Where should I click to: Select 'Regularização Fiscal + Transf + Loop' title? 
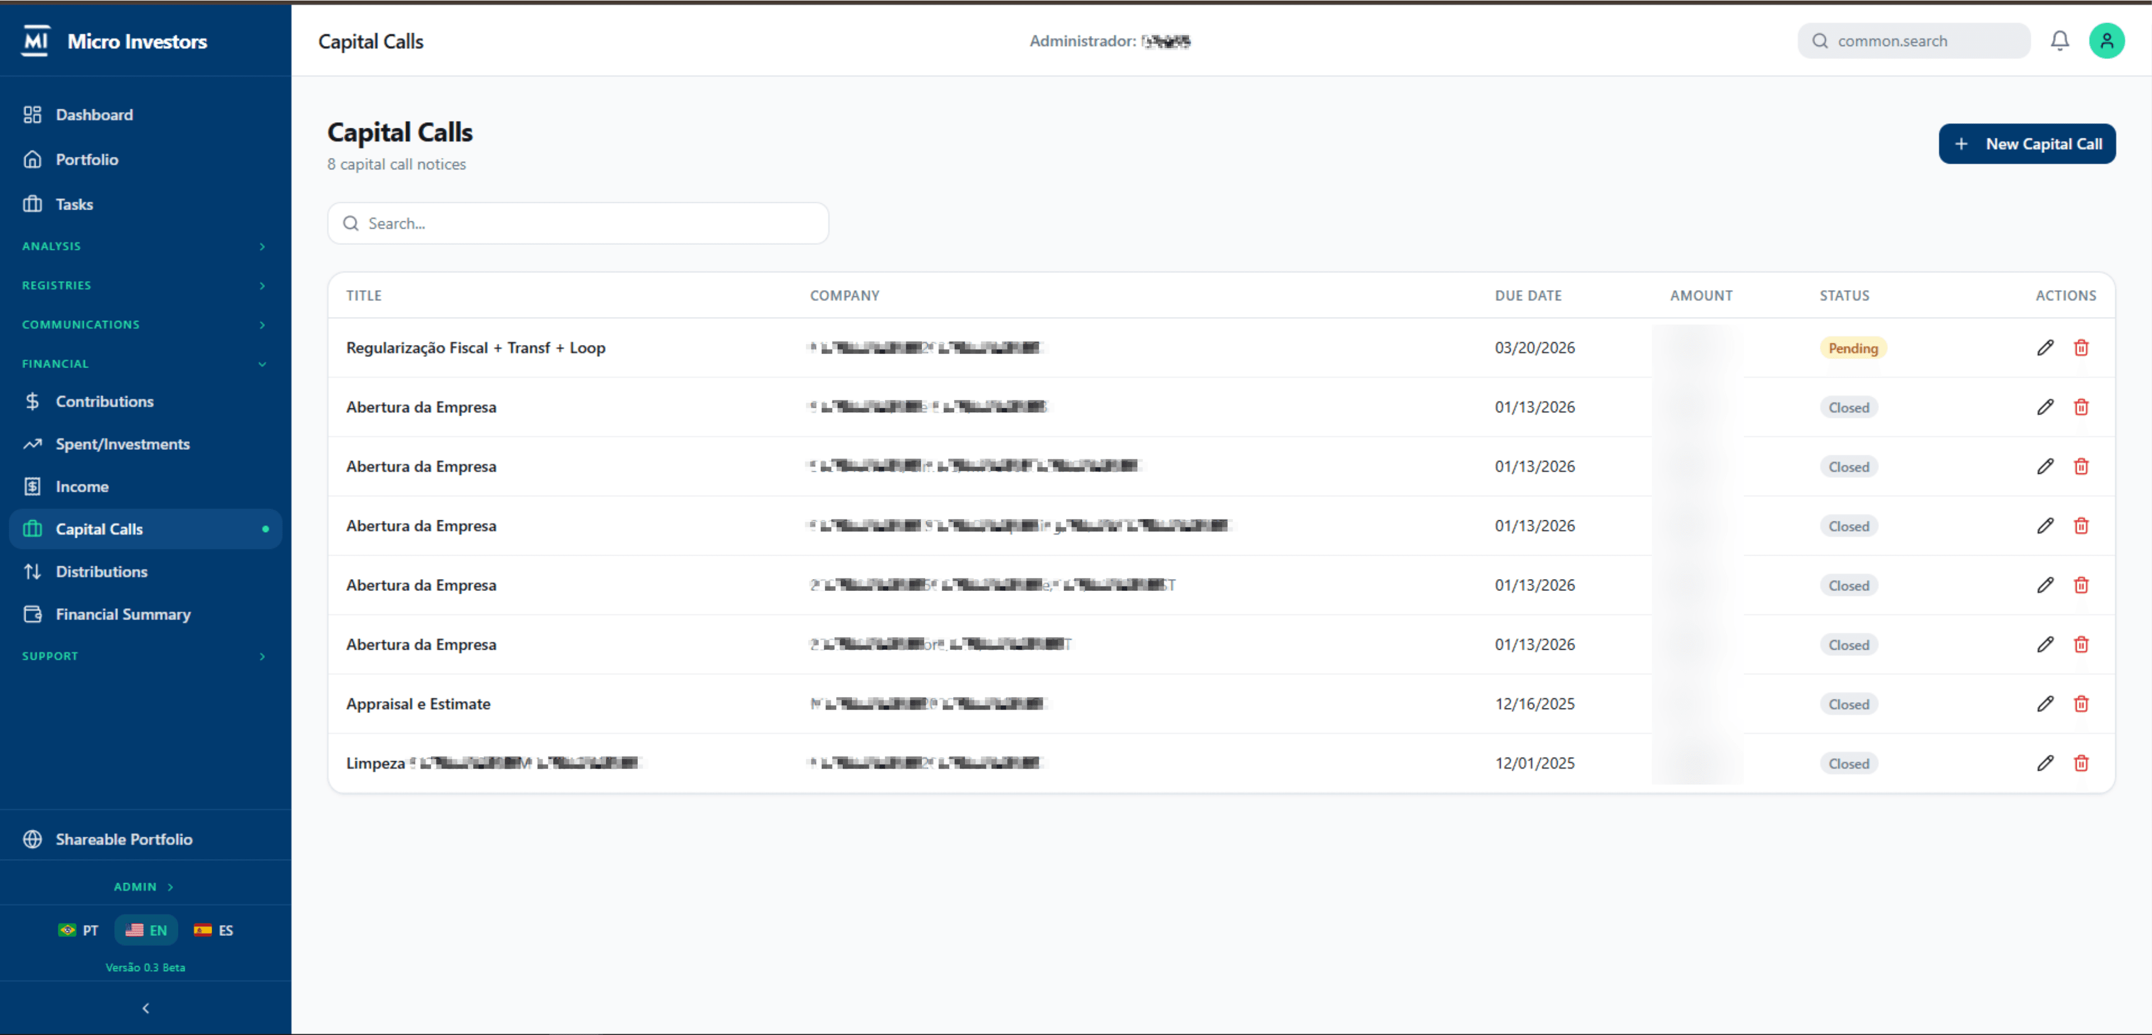coord(475,348)
